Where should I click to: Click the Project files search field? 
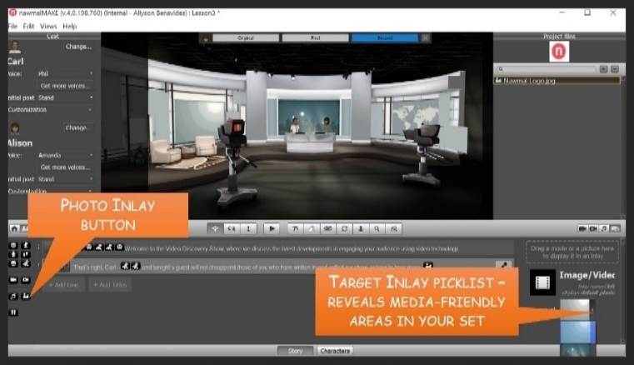click(547, 69)
